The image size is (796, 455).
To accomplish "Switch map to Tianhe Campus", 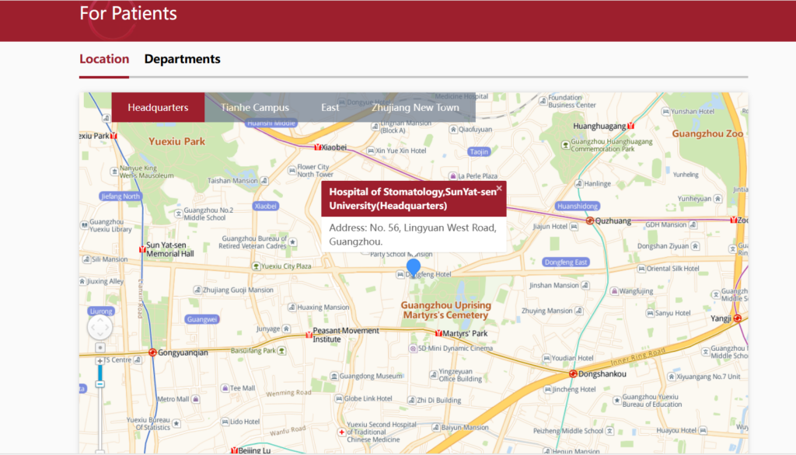I will pyautogui.click(x=255, y=107).
